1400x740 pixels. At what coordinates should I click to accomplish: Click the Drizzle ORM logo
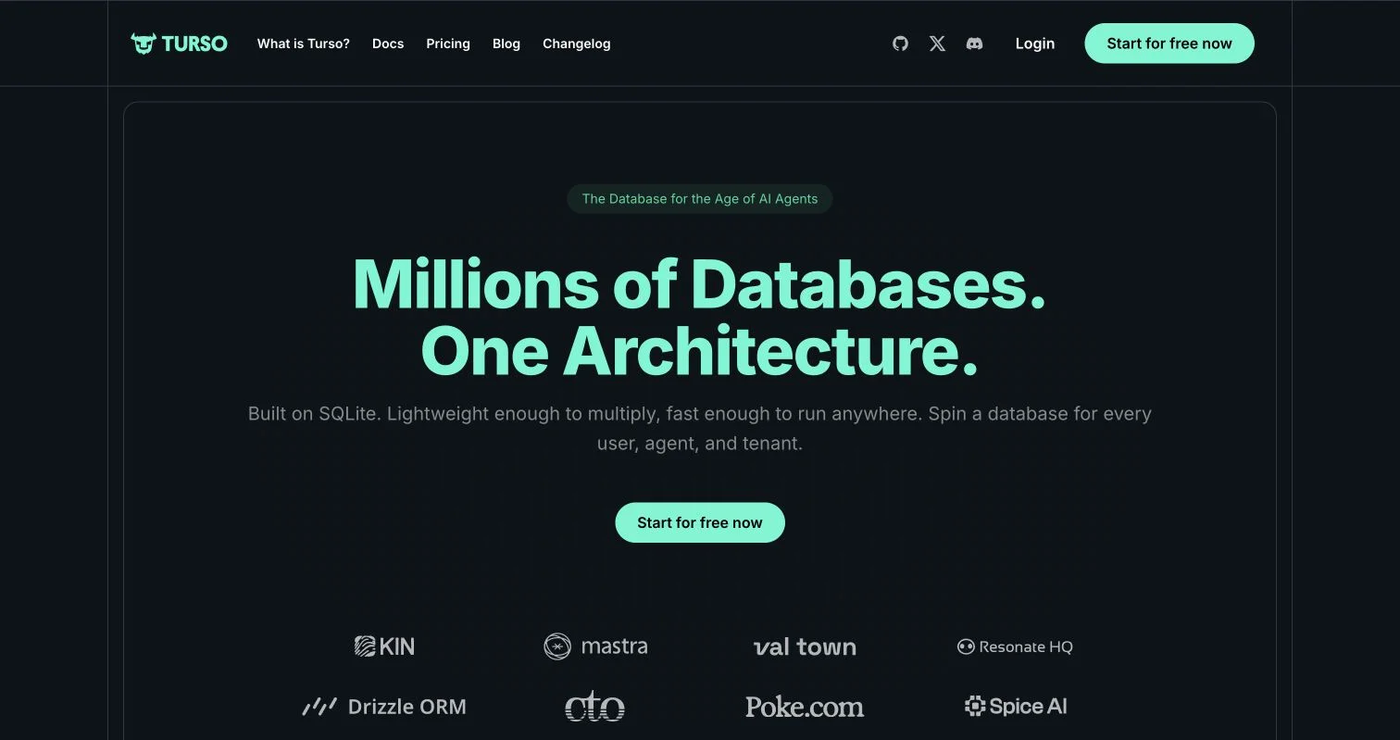pyautogui.click(x=384, y=707)
